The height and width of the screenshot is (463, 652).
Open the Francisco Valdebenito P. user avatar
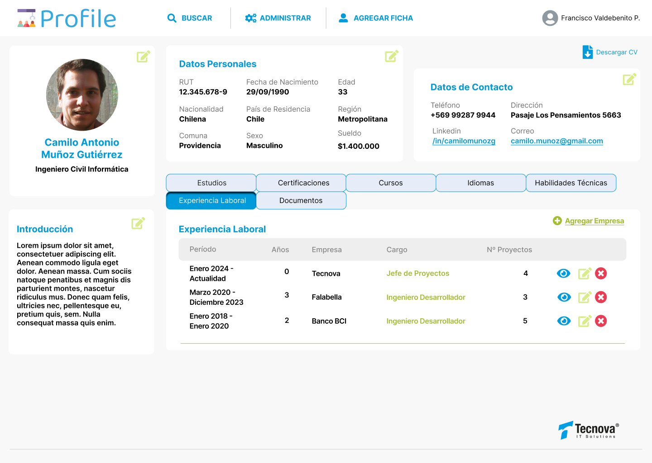pos(550,18)
